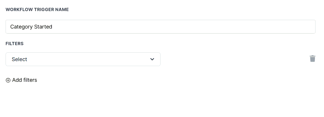Click the "Category Started" text in the name field

(x=31, y=27)
